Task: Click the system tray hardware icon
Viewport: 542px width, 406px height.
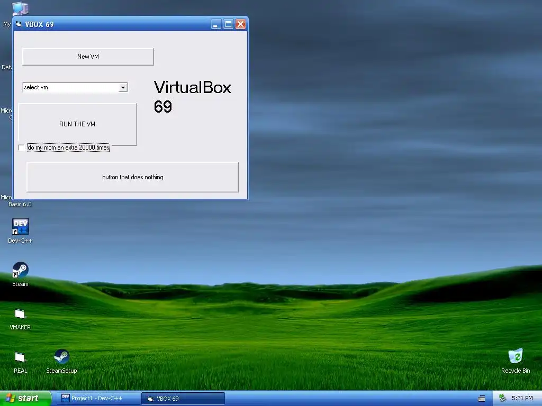Action: [503, 399]
